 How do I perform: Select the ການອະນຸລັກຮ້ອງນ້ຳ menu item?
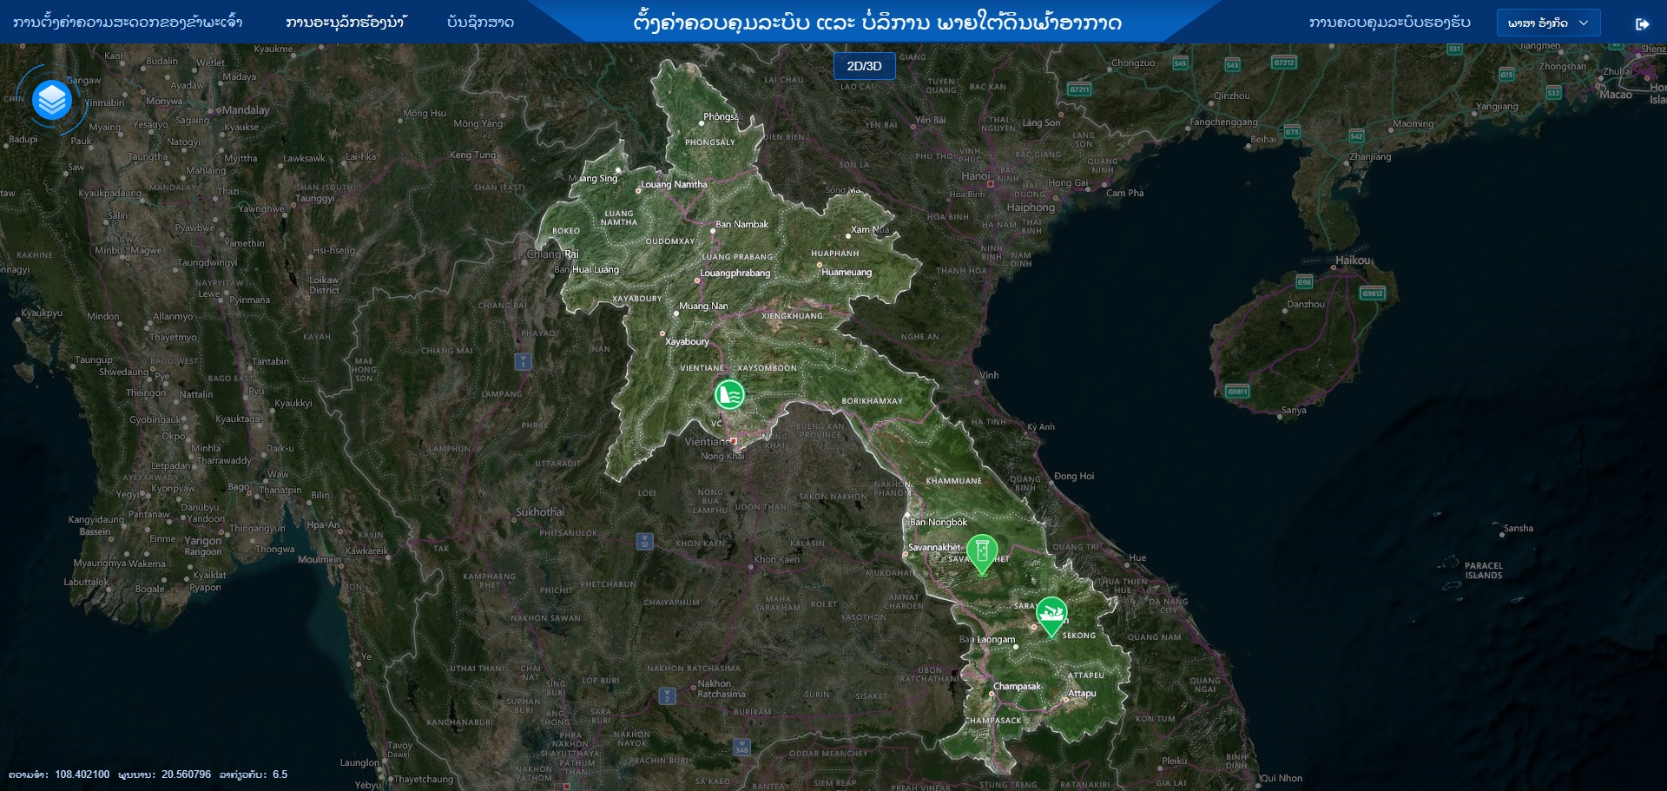click(346, 23)
